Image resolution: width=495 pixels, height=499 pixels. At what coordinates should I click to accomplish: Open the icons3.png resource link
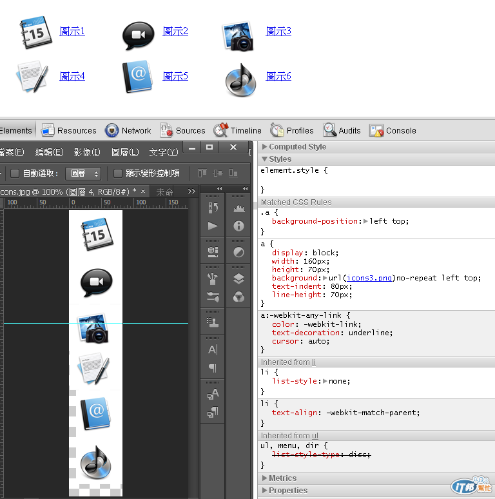(x=369, y=278)
